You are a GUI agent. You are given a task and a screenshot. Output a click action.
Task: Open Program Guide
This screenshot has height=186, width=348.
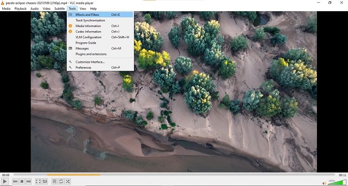tap(100, 43)
